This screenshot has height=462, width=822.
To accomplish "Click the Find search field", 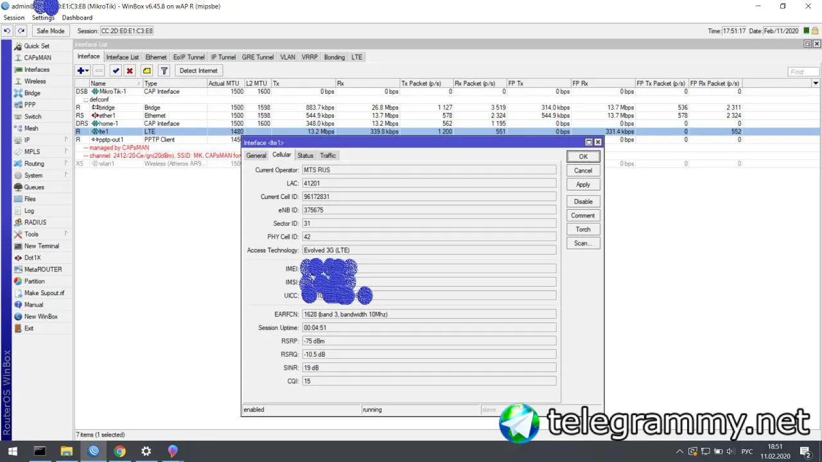I will click(x=803, y=72).
